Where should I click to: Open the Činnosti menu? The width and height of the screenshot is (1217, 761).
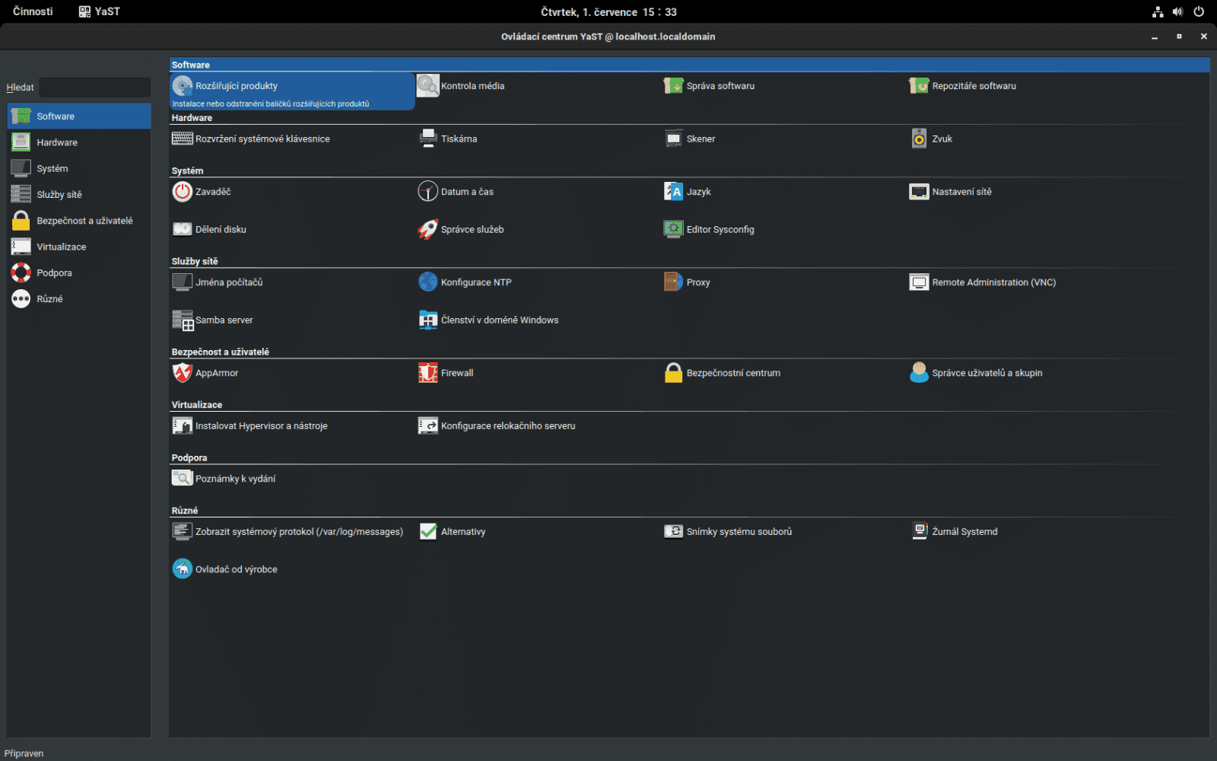[31, 11]
